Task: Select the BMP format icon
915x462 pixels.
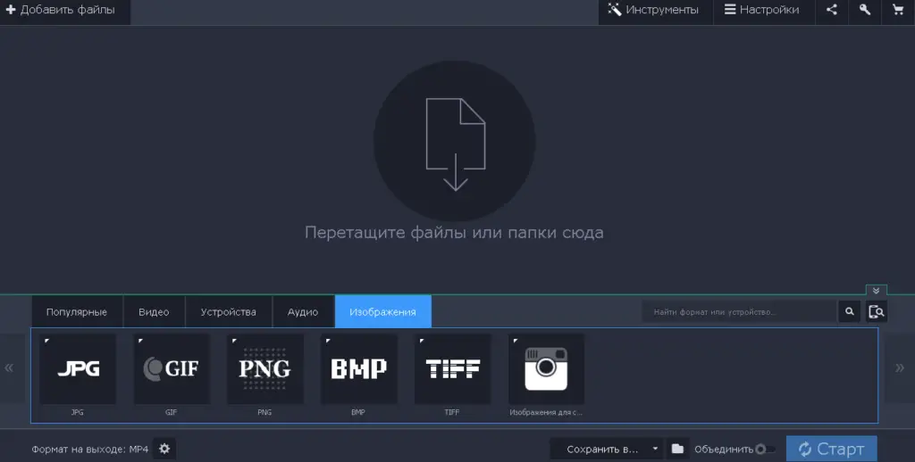Action: tap(359, 368)
